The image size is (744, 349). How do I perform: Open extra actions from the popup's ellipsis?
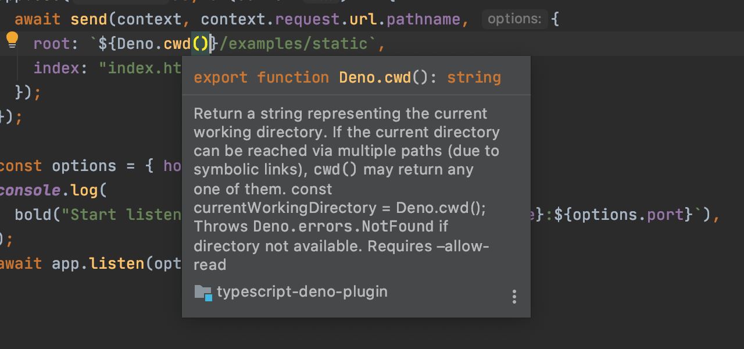pos(514,297)
